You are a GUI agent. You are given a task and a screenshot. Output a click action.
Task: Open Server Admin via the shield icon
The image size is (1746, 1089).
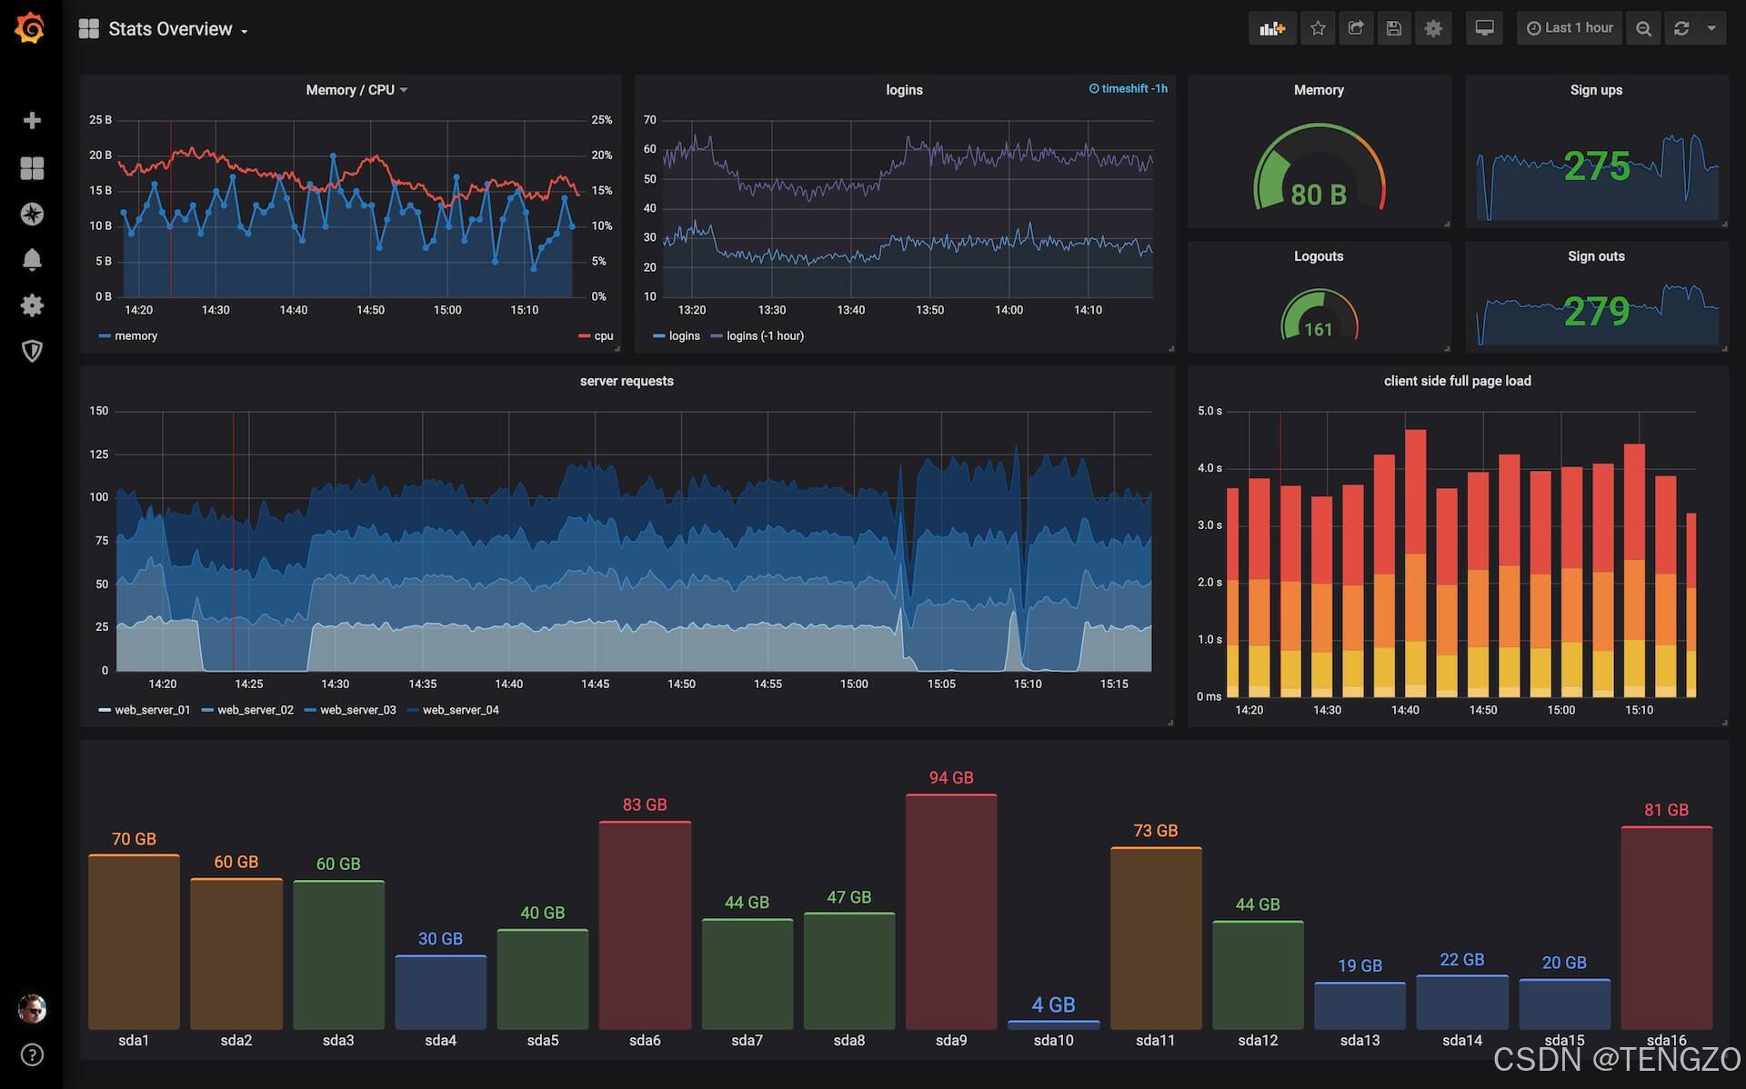[x=32, y=351]
